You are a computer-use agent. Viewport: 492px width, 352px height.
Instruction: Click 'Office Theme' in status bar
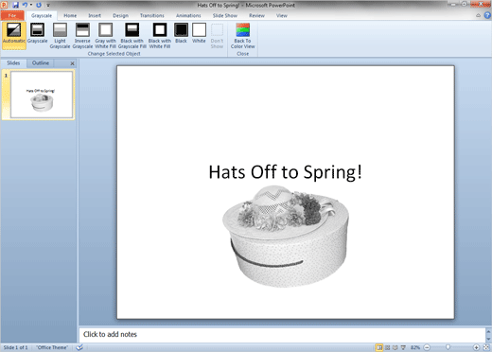coord(52,347)
